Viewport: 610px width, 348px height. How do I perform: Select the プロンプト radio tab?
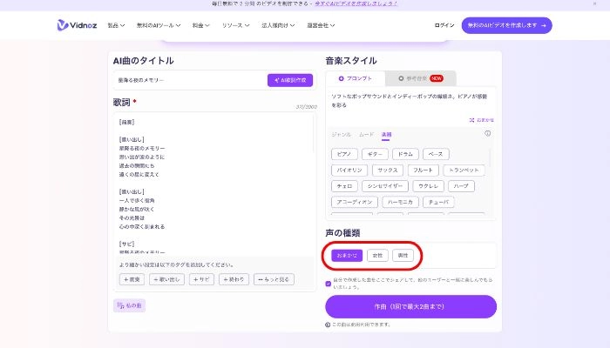click(x=356, y=78)
